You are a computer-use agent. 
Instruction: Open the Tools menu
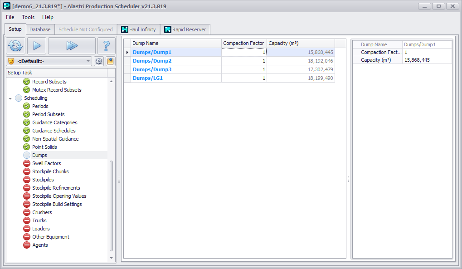point(28,17)
